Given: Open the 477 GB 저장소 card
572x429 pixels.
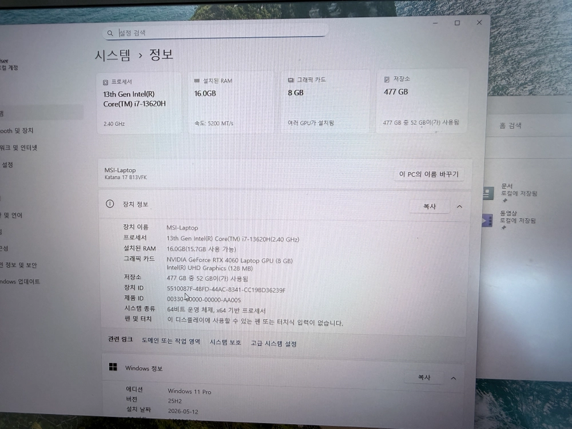Looking at the screenshot, I should coord(422,101).
